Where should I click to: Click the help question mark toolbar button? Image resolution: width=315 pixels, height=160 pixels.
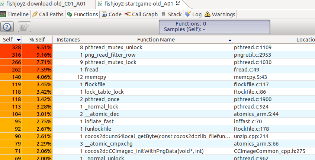8,27
